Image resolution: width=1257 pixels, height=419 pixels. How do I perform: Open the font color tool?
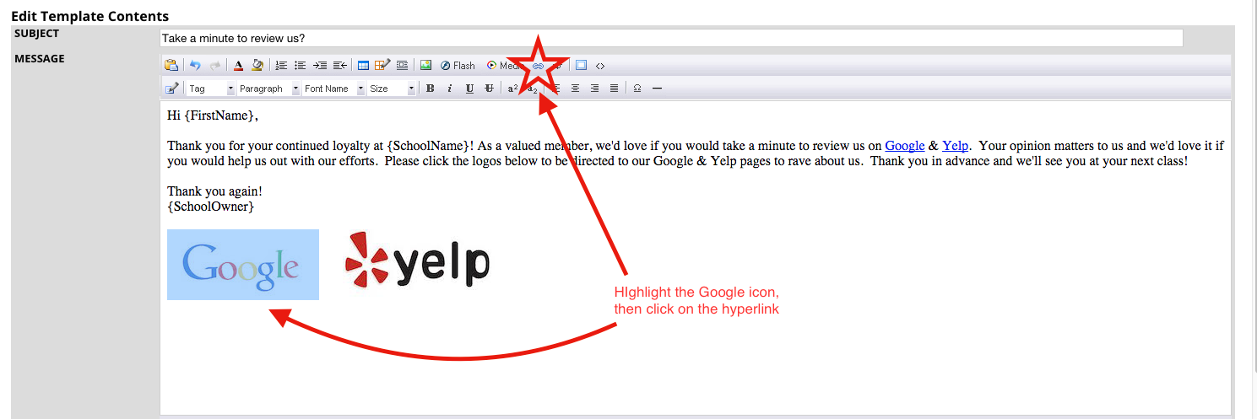[x=238, y=65]
